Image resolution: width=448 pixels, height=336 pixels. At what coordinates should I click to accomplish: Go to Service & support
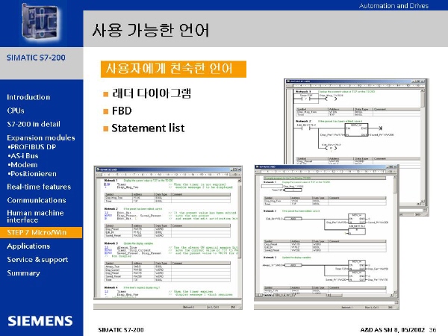coord(37,260)
